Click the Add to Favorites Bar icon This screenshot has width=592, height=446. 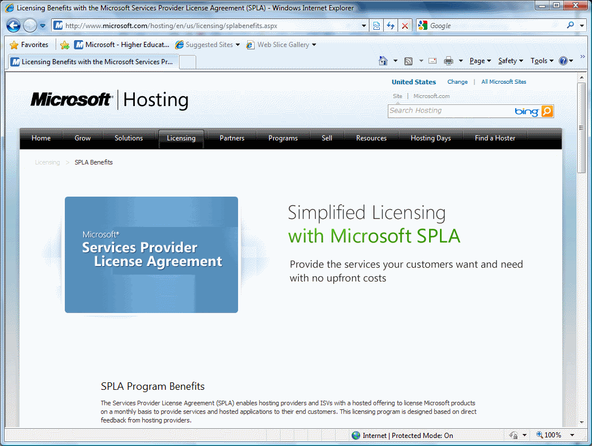(x=65, y=45)
